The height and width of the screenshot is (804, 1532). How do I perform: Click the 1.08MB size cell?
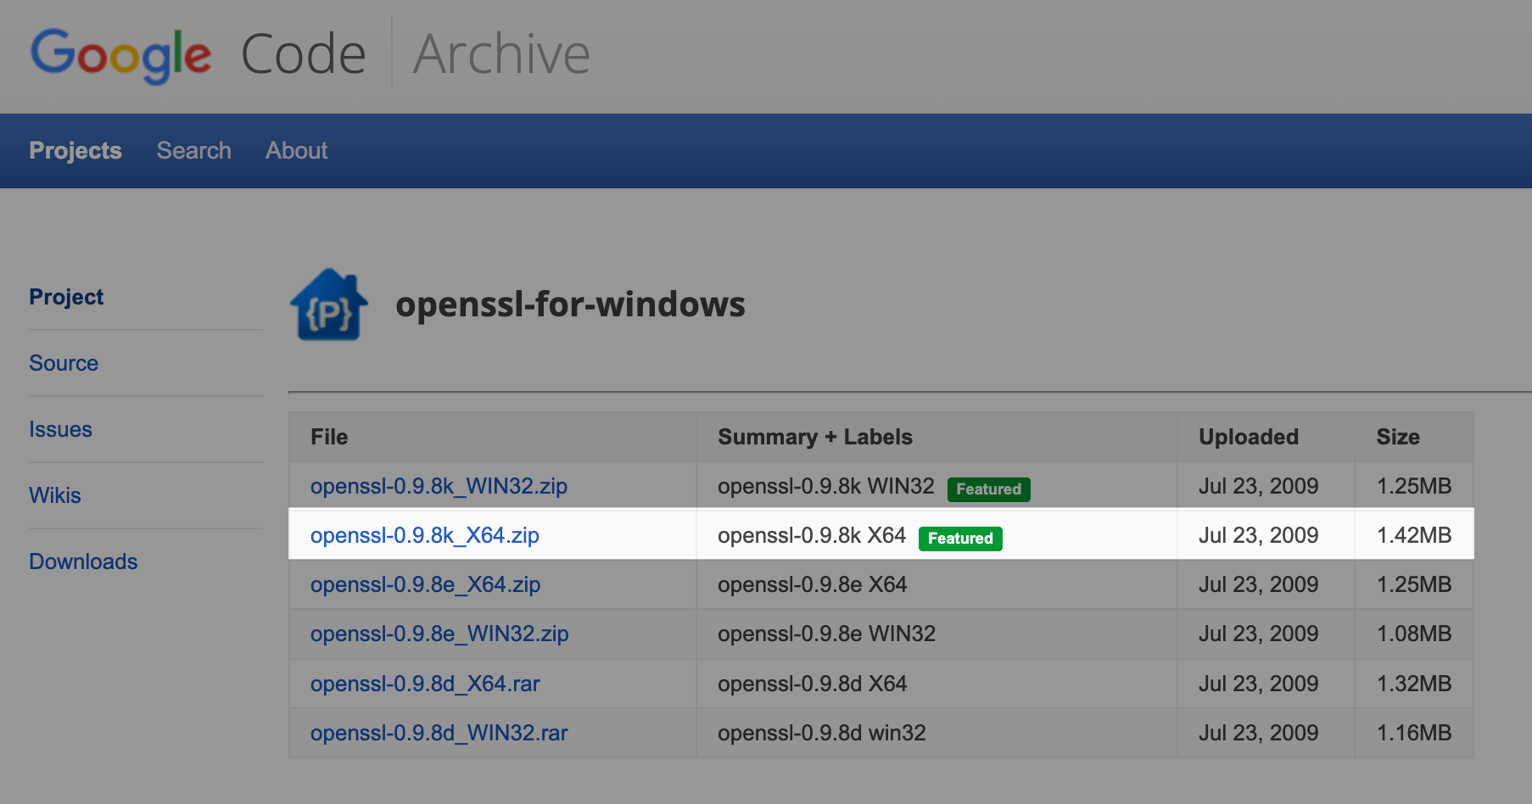coord(1414,634)
